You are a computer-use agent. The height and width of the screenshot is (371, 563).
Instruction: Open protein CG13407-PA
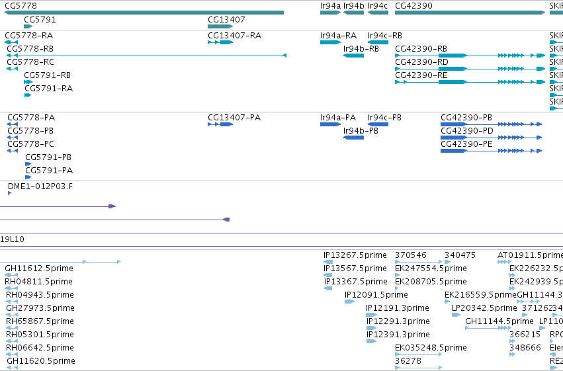tap(234, 118)
